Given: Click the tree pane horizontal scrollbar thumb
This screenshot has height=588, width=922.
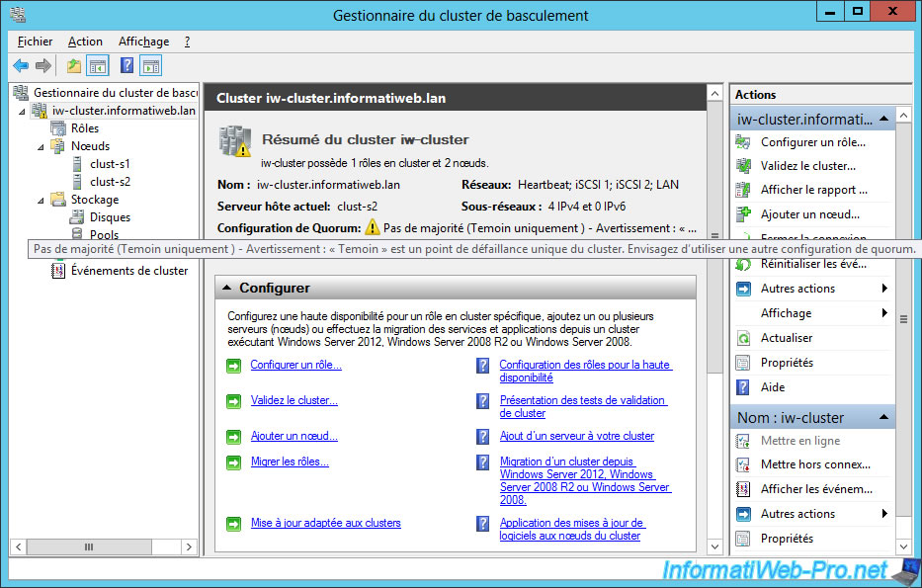Looking at the screenshot, I should pyautogui.click(x=89, y=546).
